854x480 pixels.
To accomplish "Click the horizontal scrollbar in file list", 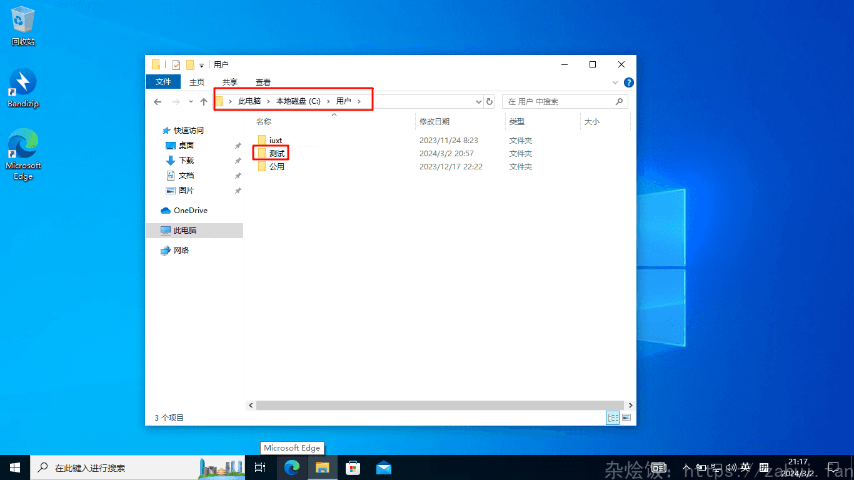I will point(438,405).
